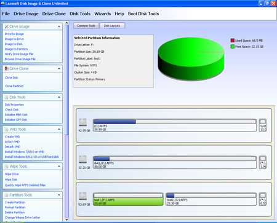Click Quickly Wipe NTFS Deleted Files
This screenshot has width=277, height=223.
(25, 185)
